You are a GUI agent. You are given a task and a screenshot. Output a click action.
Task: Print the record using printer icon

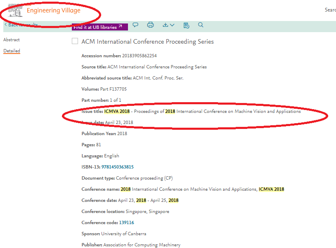(x=150, y=25)
